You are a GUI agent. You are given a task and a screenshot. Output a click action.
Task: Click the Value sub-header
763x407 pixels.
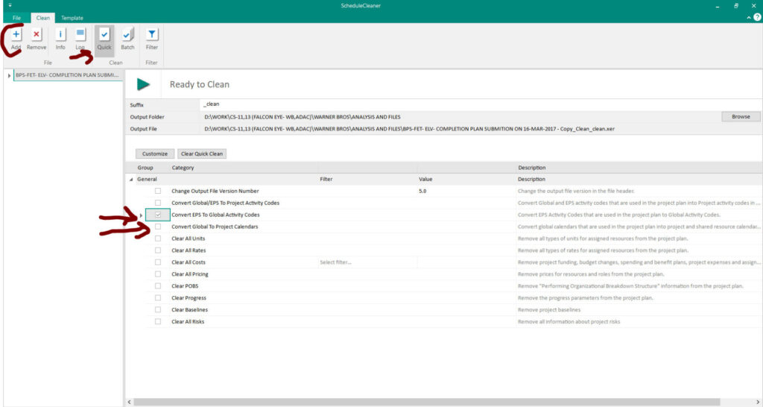[425, 179]
